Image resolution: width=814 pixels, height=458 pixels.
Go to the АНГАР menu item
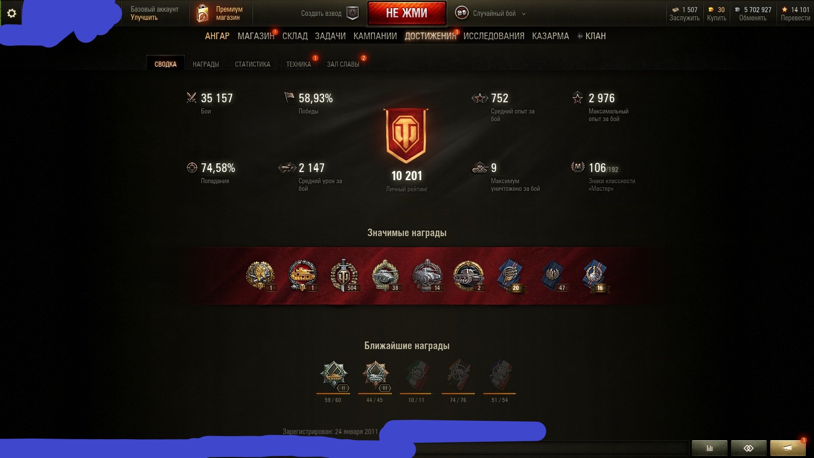click(x=217, y=36)
